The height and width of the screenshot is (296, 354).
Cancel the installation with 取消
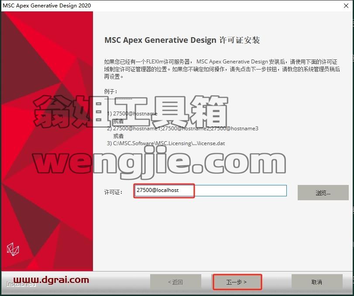[x=317, y=282]
